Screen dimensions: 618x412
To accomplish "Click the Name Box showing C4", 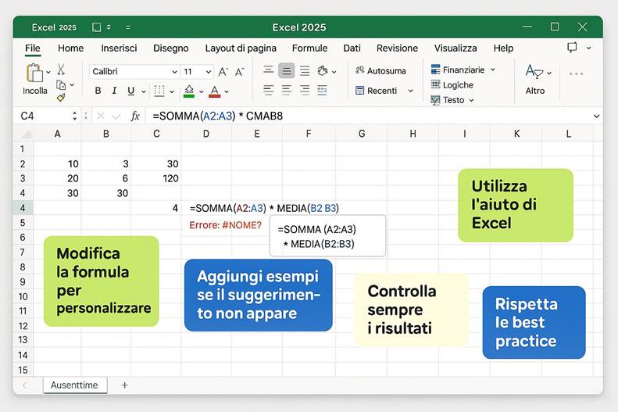I will (x=45, y=116).
